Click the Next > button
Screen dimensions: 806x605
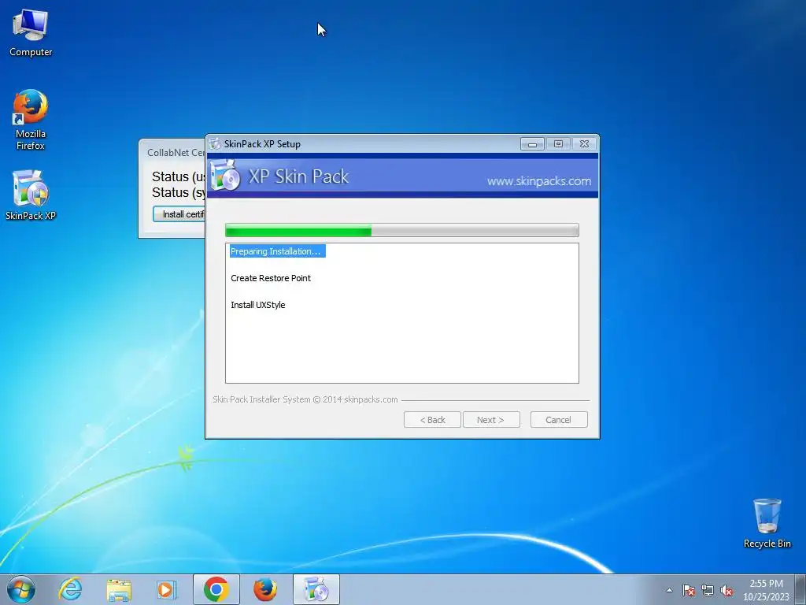491,420
